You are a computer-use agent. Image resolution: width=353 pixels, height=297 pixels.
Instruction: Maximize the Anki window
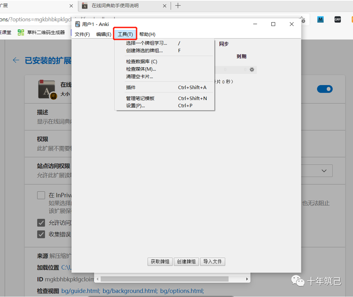[x=273, y=24]
